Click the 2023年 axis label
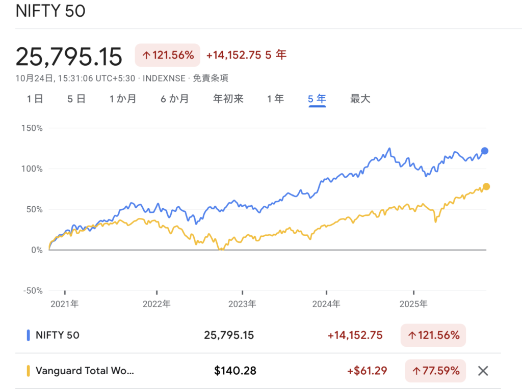This screenshot has height=389, width=522. pyautogui.click(x=242, y=304)
